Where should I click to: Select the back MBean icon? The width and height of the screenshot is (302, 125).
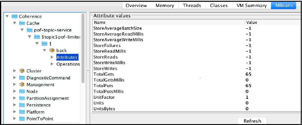click(x=52, y=51)
